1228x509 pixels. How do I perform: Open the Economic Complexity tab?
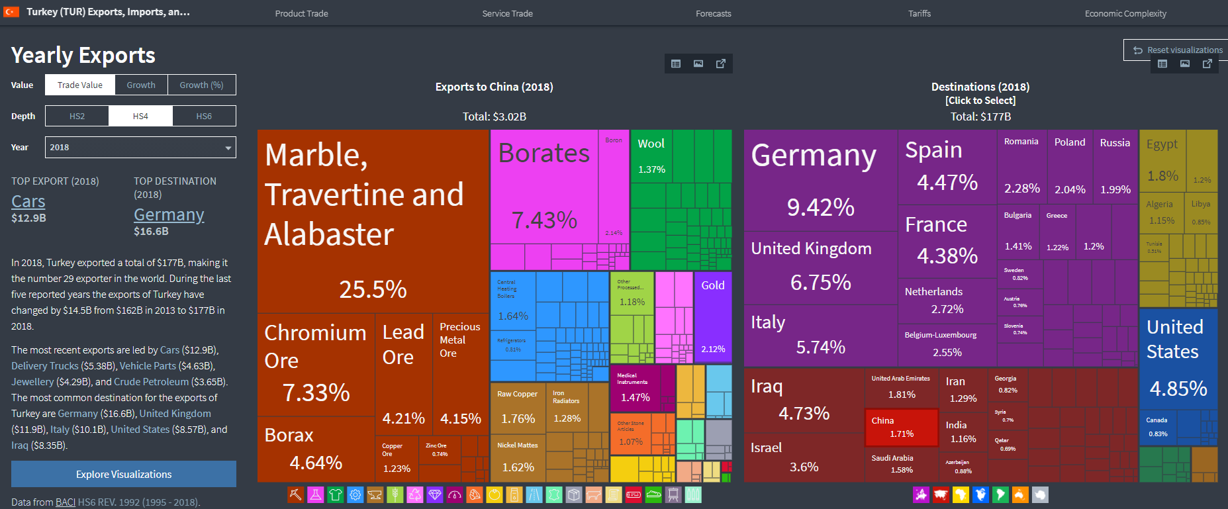click(x=1125, y=13)
